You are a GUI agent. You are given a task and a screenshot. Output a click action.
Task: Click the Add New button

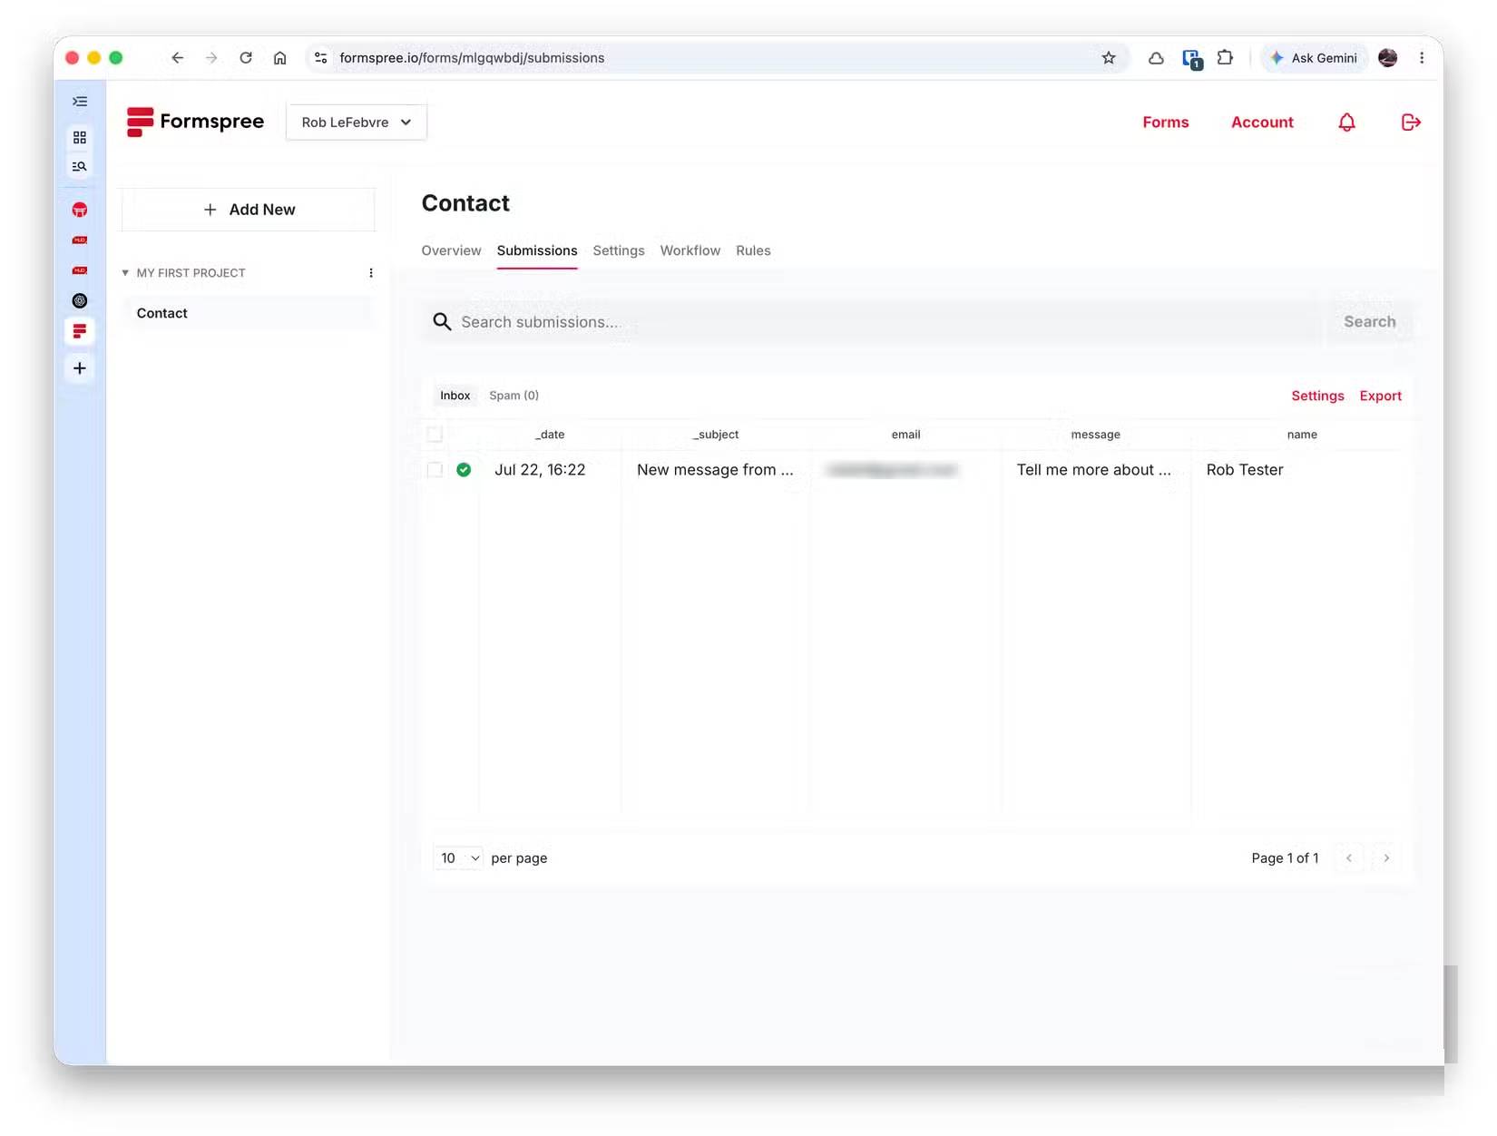tap(249, 210)
